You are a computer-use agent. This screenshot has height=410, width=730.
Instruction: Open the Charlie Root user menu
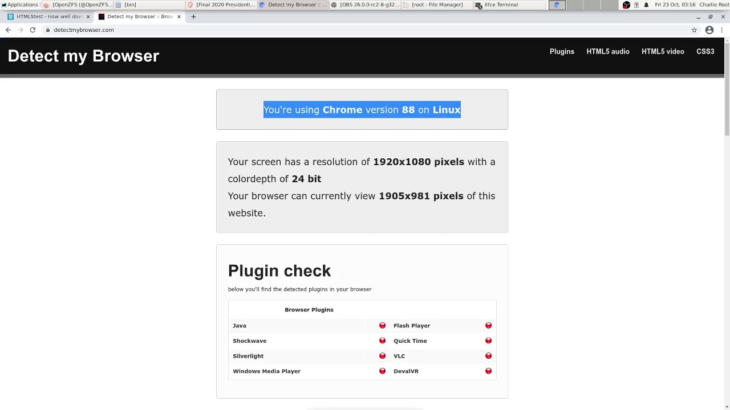[x=714, y=5]
